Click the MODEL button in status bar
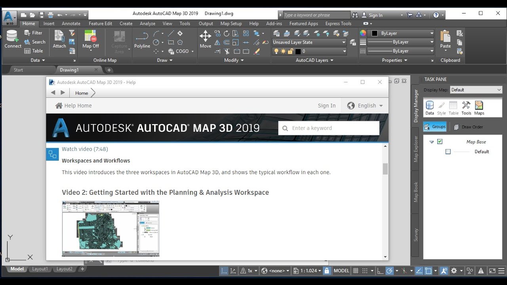The height and width of the screenshot is (285, 507). (341, 271)
